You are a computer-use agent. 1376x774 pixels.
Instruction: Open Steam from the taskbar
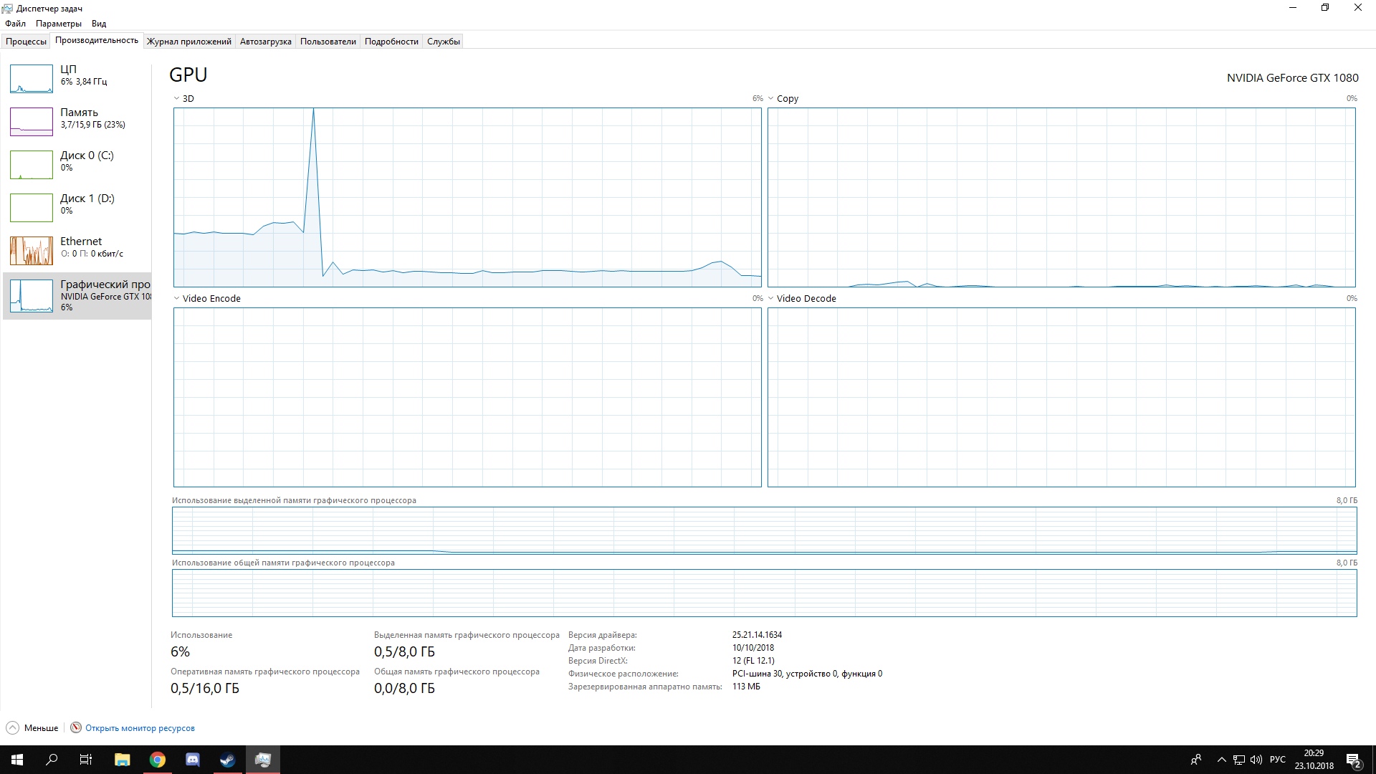(228, 760)
